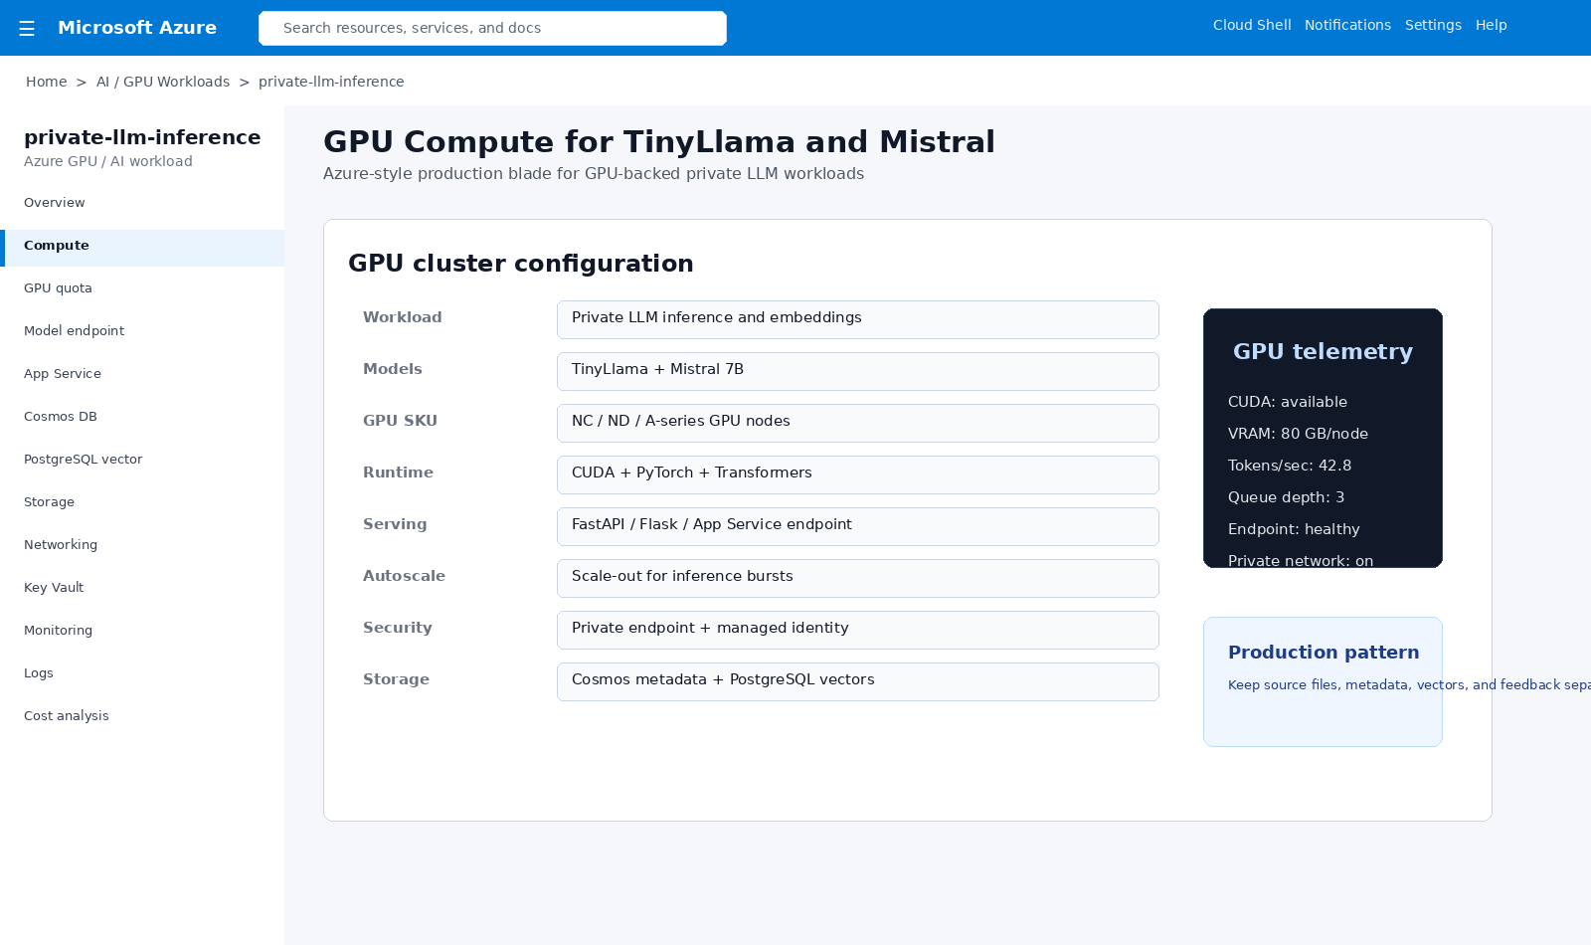Click 'CUDA: available' telemetry line
The image size is (1591, 945).
(x=1288, y=402)
